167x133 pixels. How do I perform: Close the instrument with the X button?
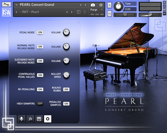click(164, 2)
